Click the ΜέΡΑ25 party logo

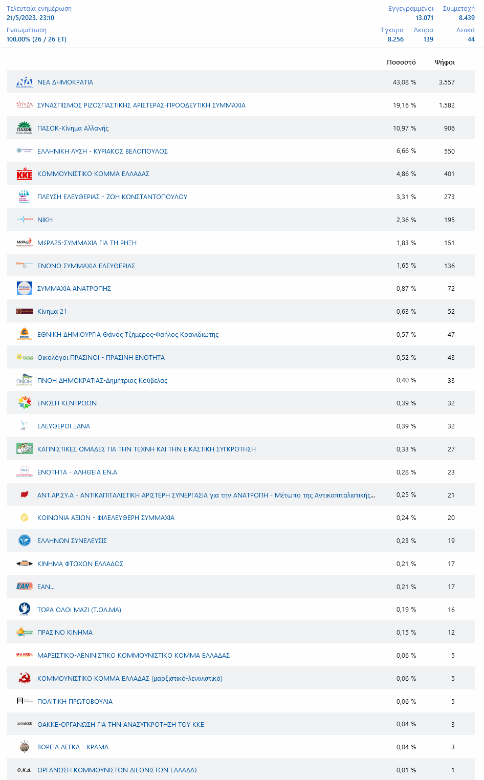[25, 243]
